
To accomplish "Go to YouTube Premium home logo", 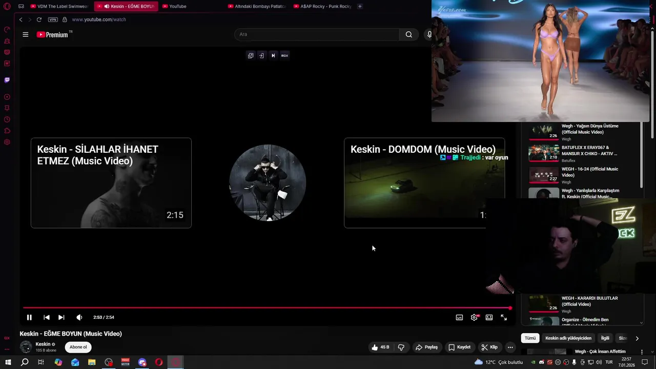I will [x=52, y=34].
